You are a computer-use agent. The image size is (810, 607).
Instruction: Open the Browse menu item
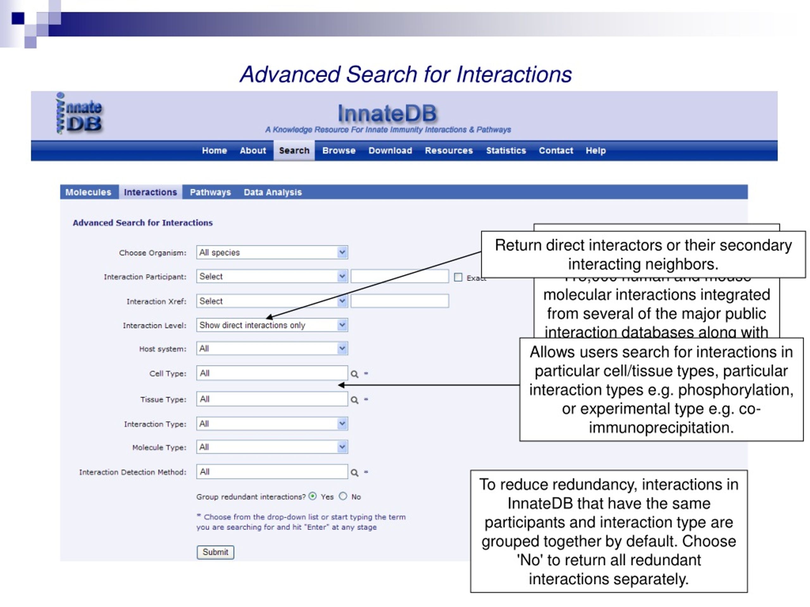[x=339, y=150]
